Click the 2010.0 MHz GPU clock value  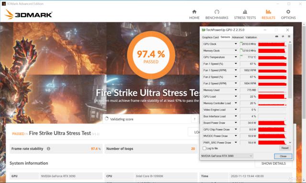(x=248, y=44)
